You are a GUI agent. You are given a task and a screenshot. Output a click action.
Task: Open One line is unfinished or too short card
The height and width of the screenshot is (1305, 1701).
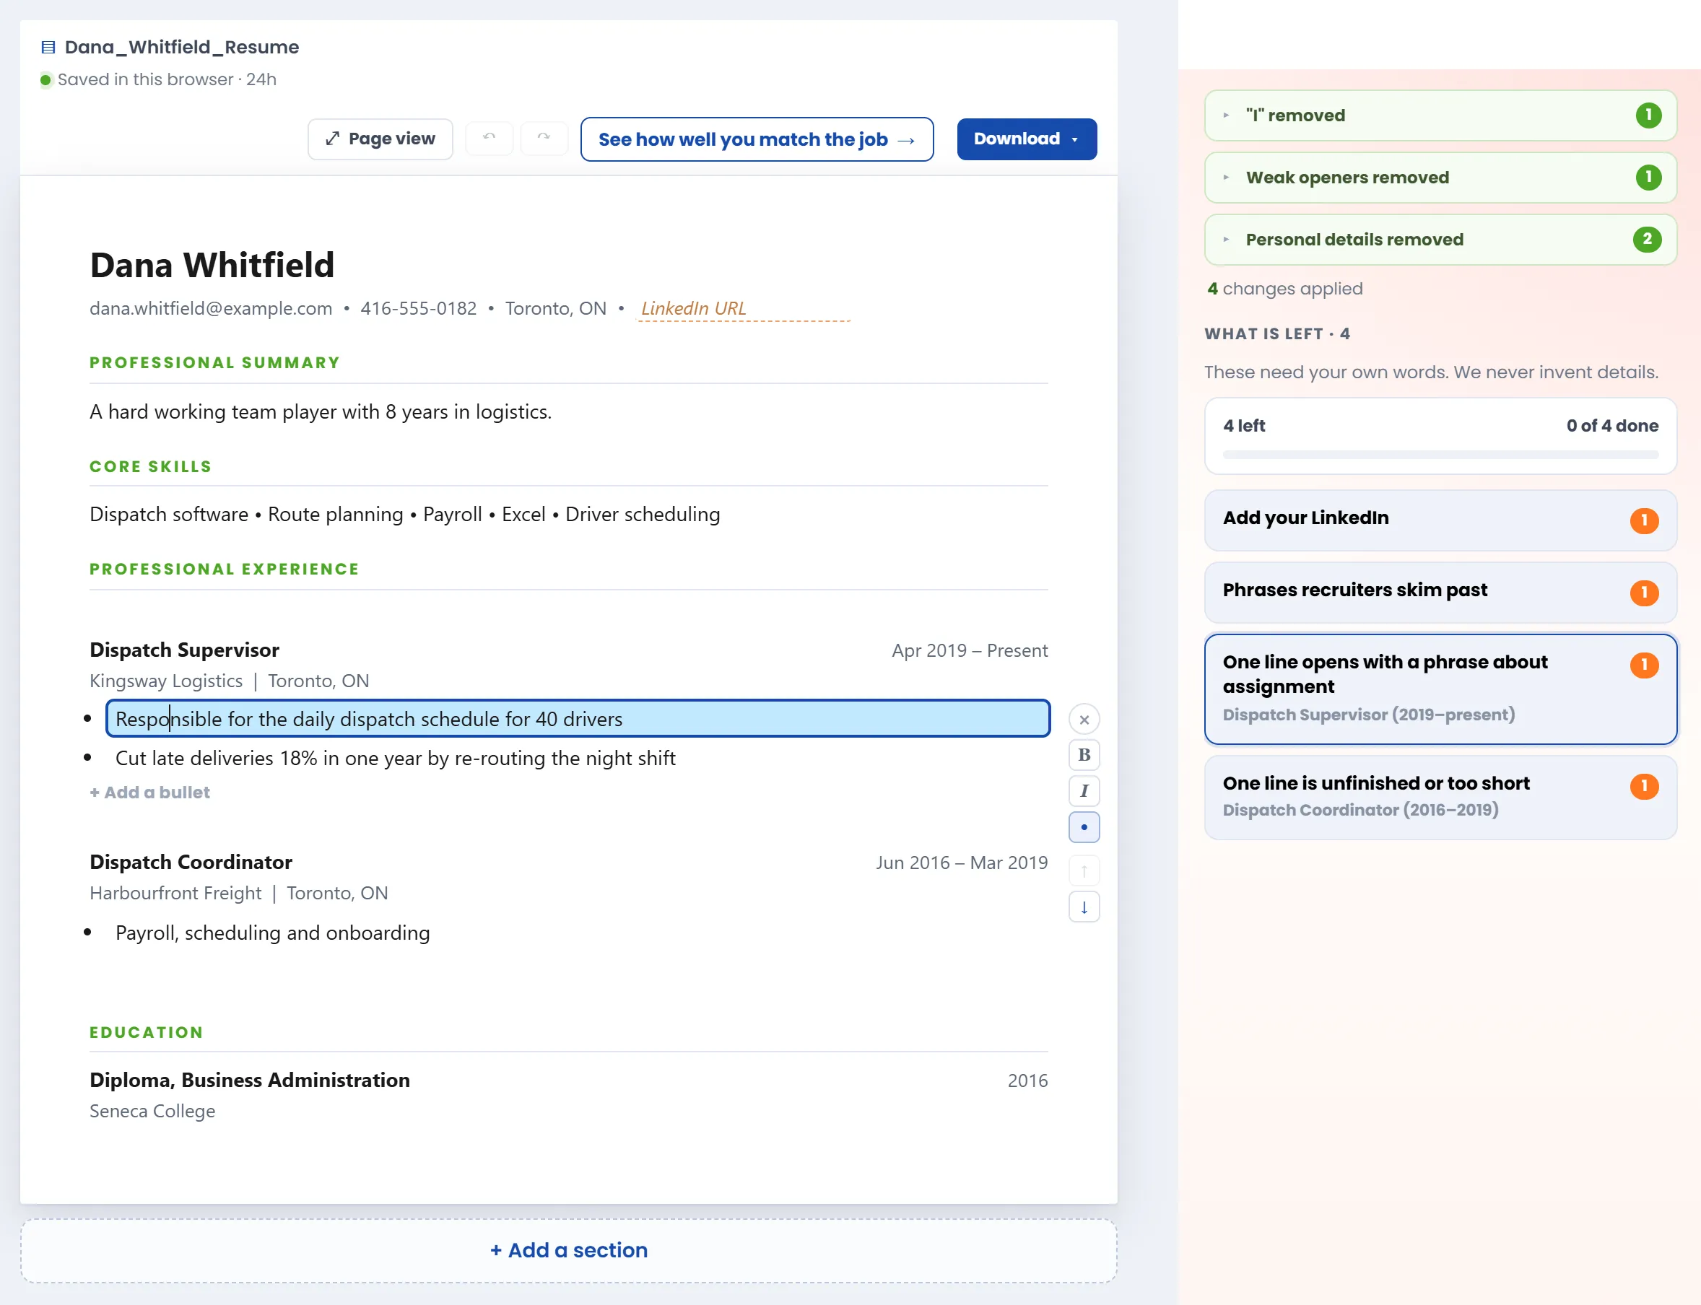click(x=1440, y=797)
